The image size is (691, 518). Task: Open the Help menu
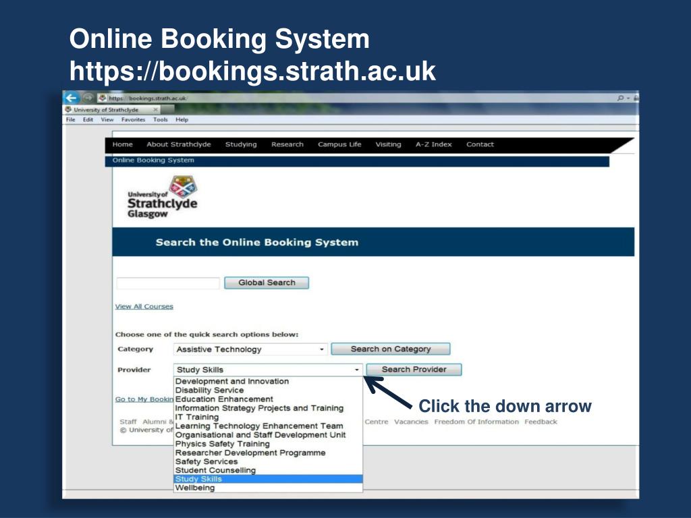[x=182, y=119]
